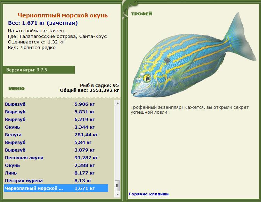Click the Где: Галапагосские острова line

(57, 37)
